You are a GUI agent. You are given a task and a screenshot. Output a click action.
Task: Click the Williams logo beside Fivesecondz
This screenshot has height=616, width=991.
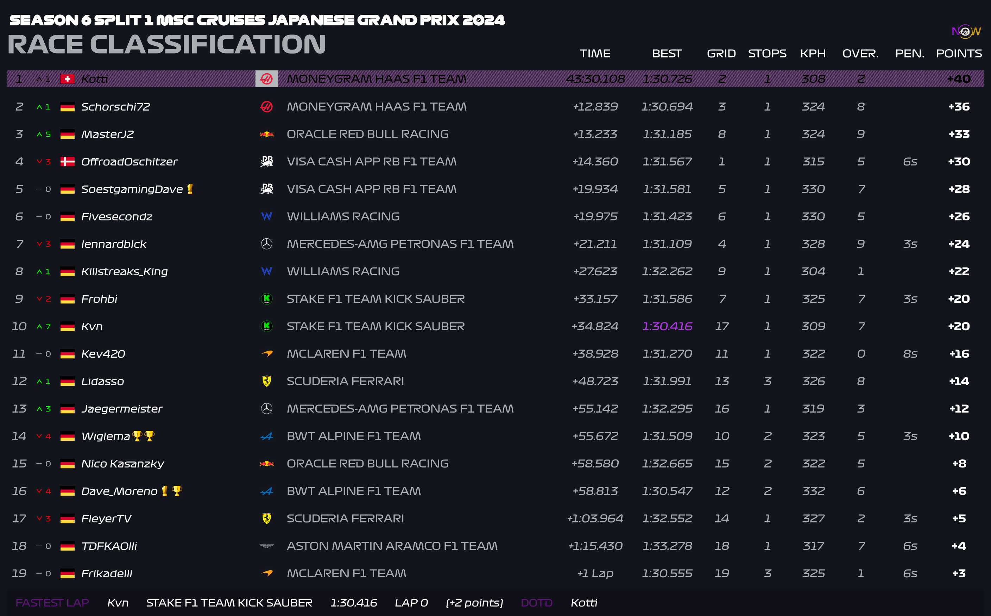click(x=266, y=216)
